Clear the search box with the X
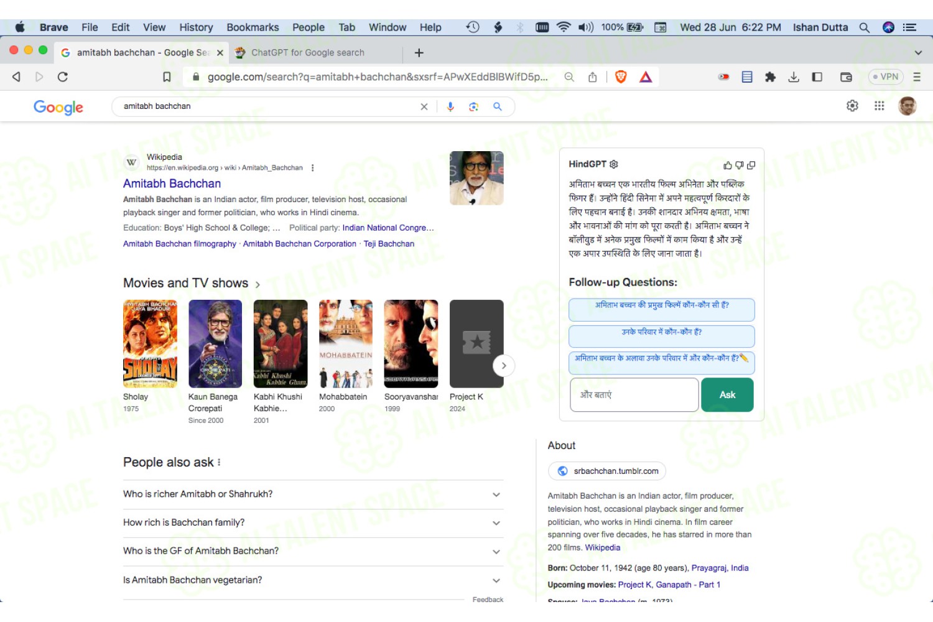 [424, 107]
